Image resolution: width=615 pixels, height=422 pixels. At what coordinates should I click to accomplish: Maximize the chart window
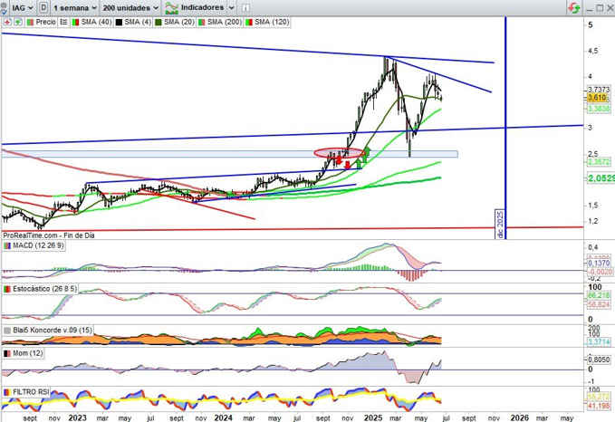[x=600, y=8]
